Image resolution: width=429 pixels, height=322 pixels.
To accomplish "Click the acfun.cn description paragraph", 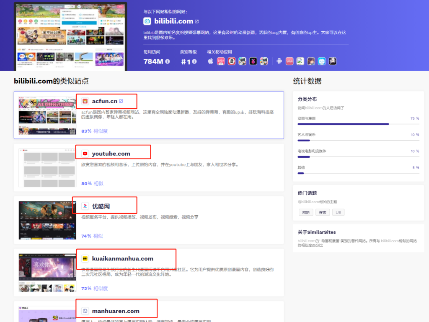I will pos(177,115).
